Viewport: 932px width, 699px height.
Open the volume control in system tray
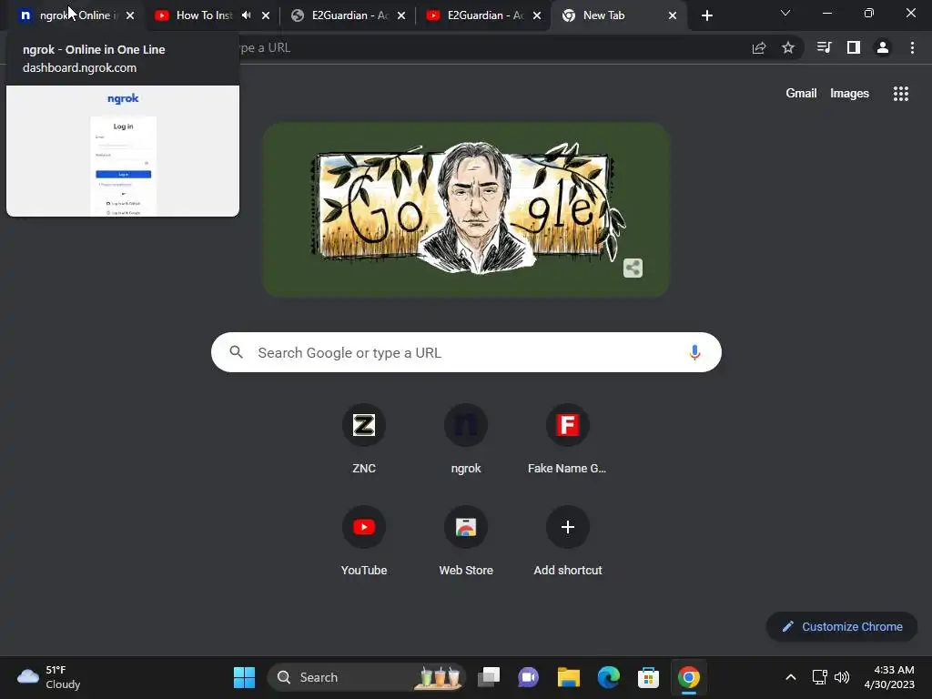pos(842,677)
